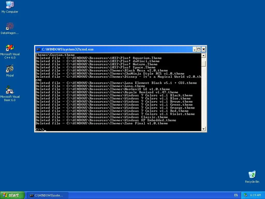This screenshot has width=265, height=199.
Task: Click the Royale Remixed v1.47.theme line
Action: click(107, 92)
